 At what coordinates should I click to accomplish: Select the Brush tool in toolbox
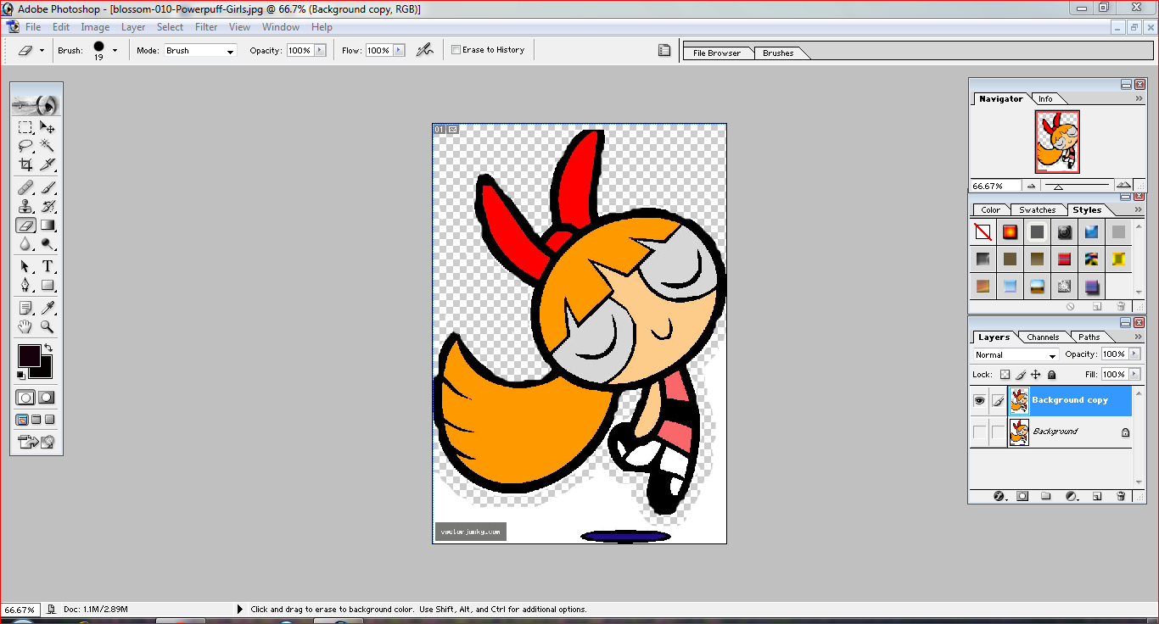click(x=48, y=187)
